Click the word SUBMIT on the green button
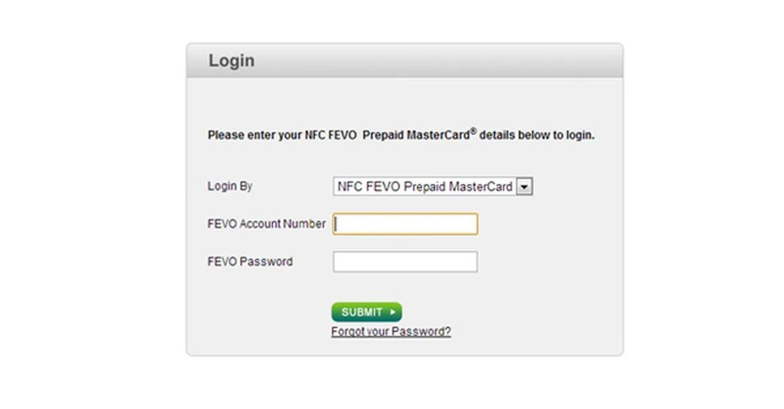The height and width of the screenshot is (409, 784). coord(362,312)
